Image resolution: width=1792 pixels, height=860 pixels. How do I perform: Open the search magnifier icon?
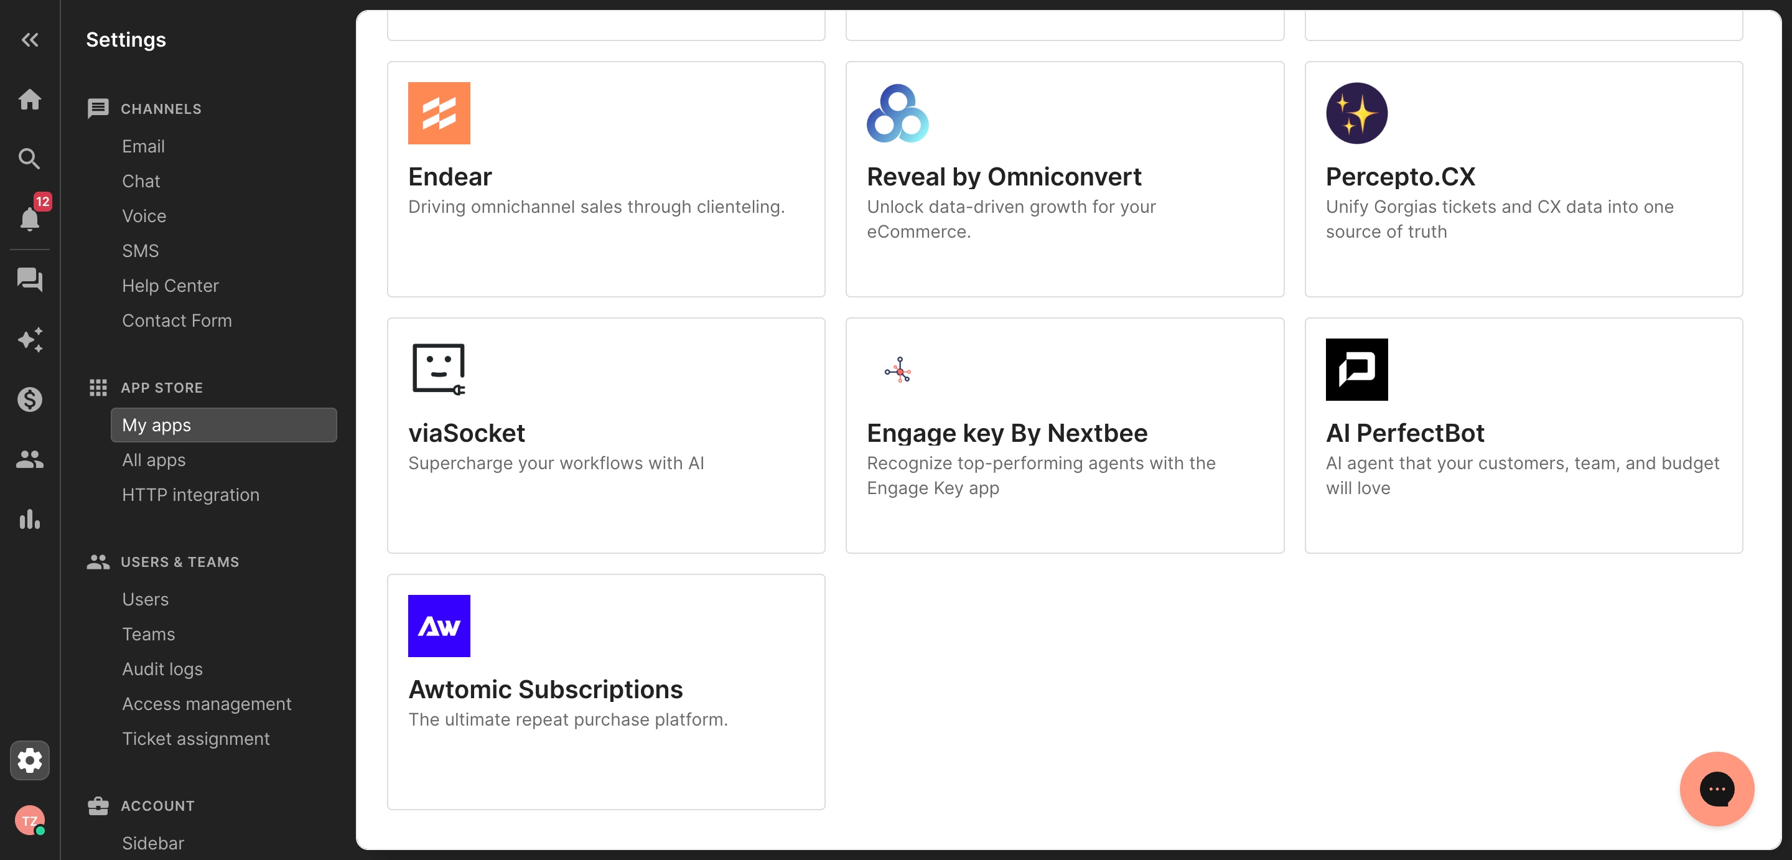30,159
